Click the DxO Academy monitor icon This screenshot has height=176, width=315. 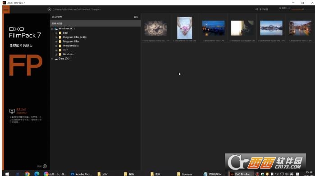tap(12, 111)
